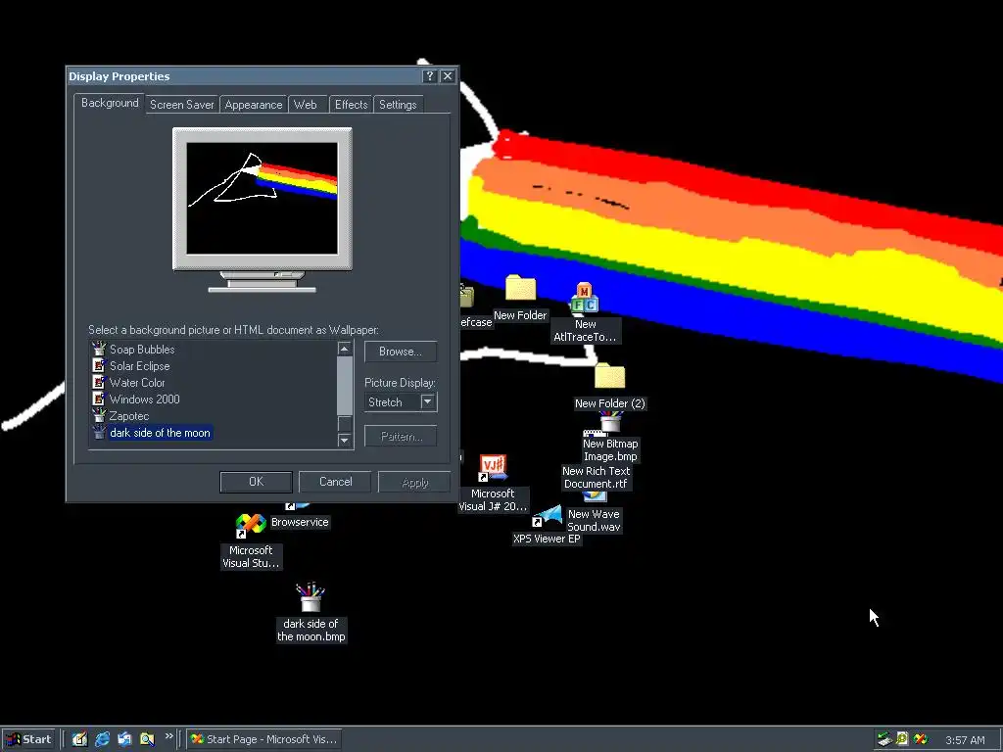Pick Windows 2000 wallpaper
The height and width of the screenshot is (752, 1003).
(x=145, y=399)
